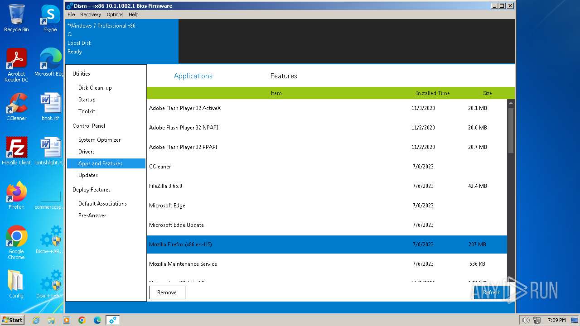
Task: Open System Optimizer in the sidebar
Action: (100, 140)
